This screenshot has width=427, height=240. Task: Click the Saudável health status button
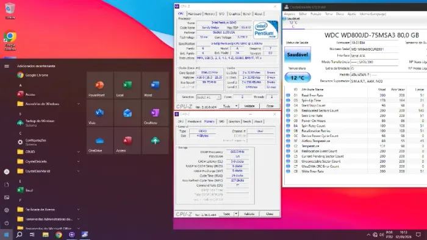point(298,54)
